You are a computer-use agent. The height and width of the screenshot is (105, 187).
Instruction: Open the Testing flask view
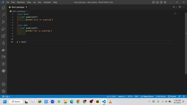[4, 43]
